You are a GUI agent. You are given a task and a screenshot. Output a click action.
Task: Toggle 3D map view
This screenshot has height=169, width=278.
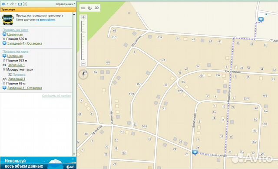96,8
